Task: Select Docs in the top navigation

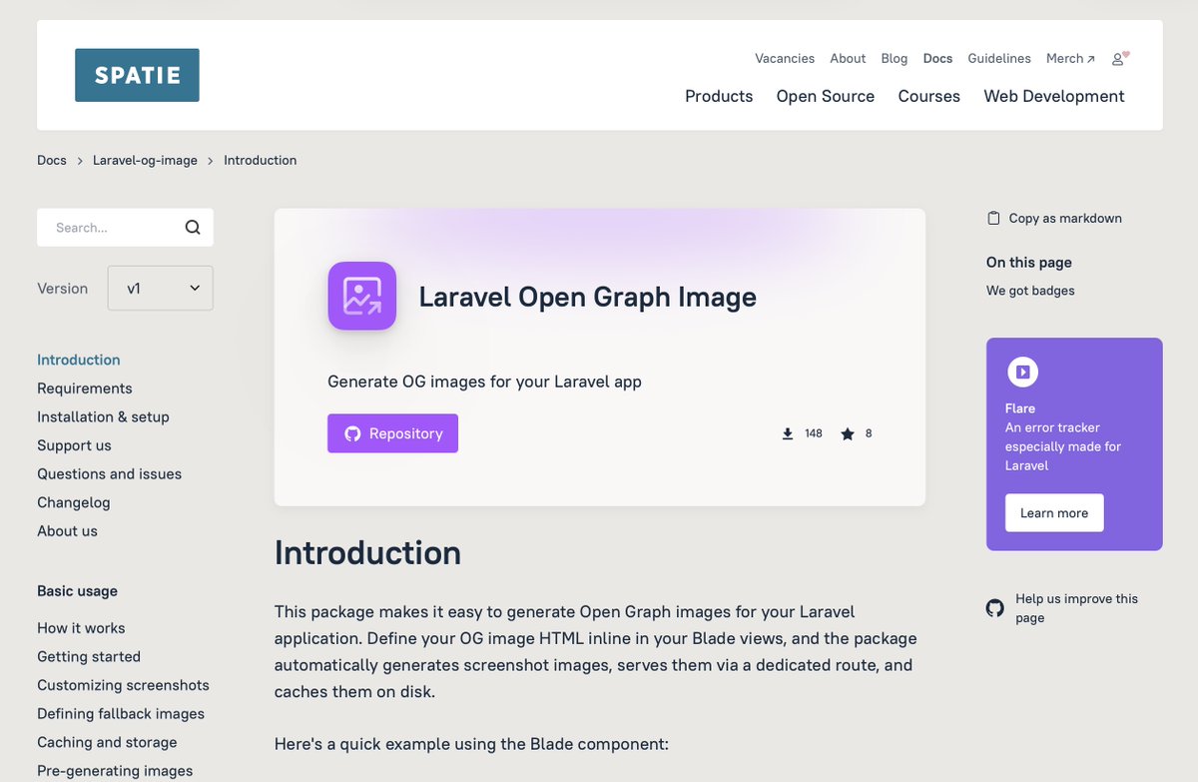Action: (937, 58)
